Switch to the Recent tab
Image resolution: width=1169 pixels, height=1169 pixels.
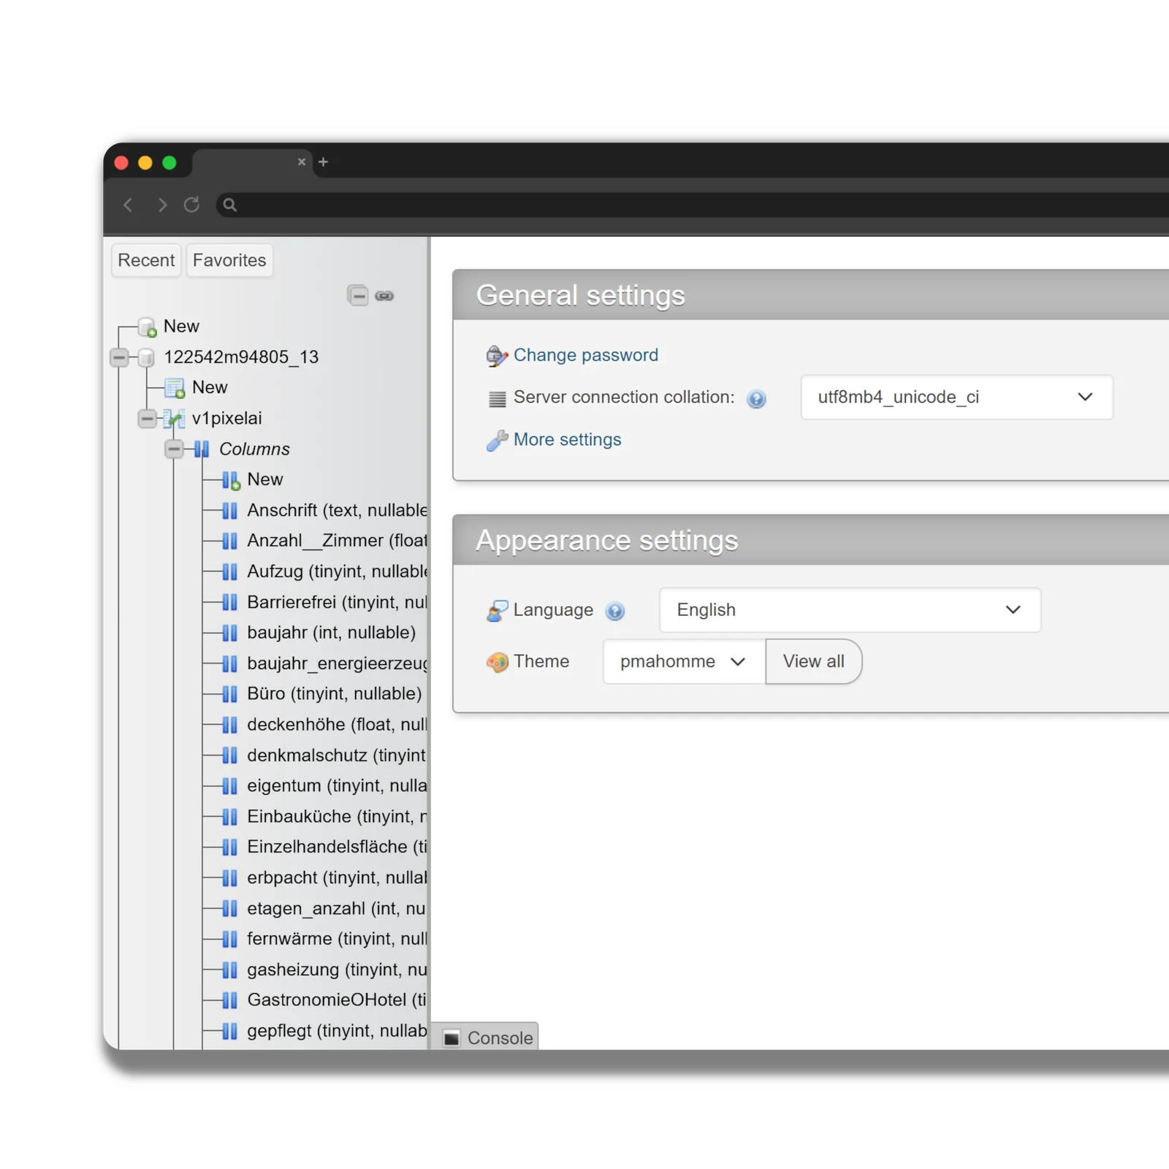(146, 260)
